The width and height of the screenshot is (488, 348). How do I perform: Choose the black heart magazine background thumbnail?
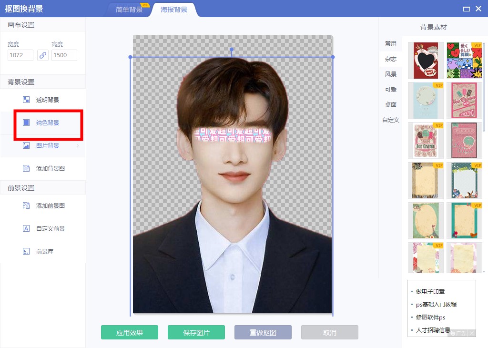[x=426, y=61]
